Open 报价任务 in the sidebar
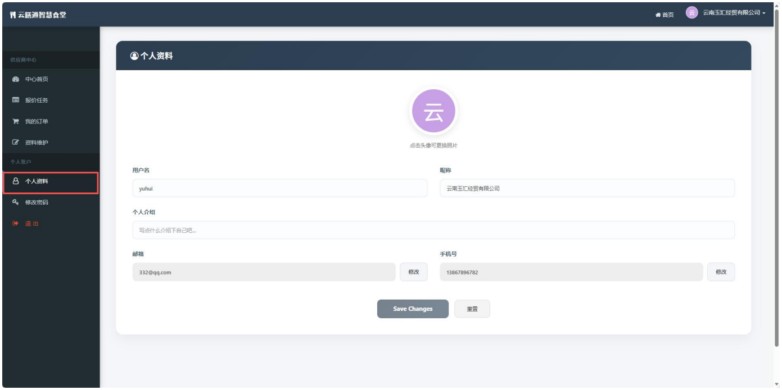This screenshot has width=782, height=390. tap(37, 100)
